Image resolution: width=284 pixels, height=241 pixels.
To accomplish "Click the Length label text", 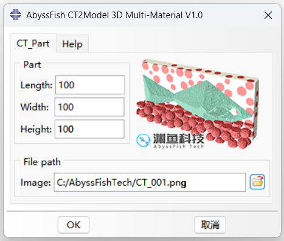I will (36, 85).
